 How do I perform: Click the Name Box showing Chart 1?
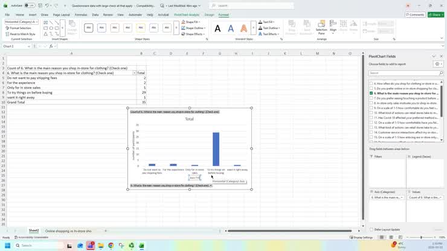point(16,46)
